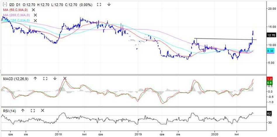Image resolution: width=277 pixels, height=137 pixels.
Task: Click the I2D symbol name
Action: [x=11, y=5]
